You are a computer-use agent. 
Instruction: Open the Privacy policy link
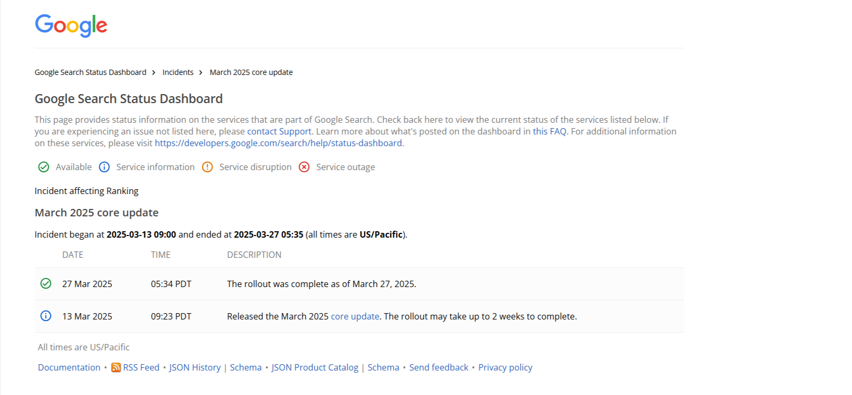505,367
